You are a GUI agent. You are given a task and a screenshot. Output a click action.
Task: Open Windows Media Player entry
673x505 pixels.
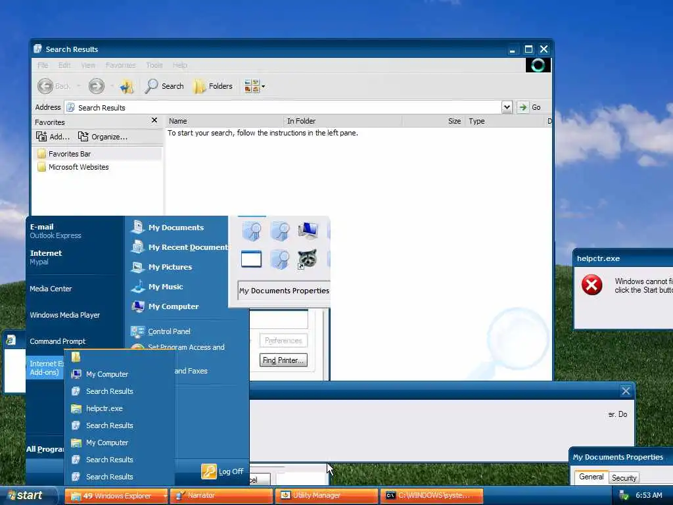(65, 315)
